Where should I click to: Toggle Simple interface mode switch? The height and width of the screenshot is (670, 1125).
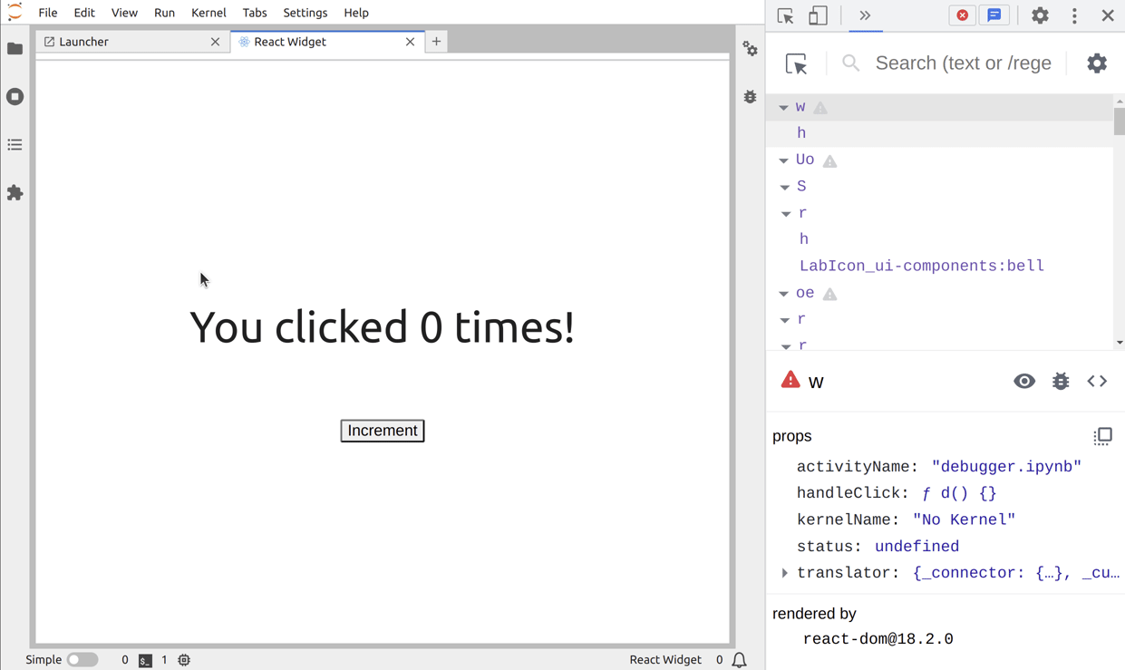tap(82, 660)
